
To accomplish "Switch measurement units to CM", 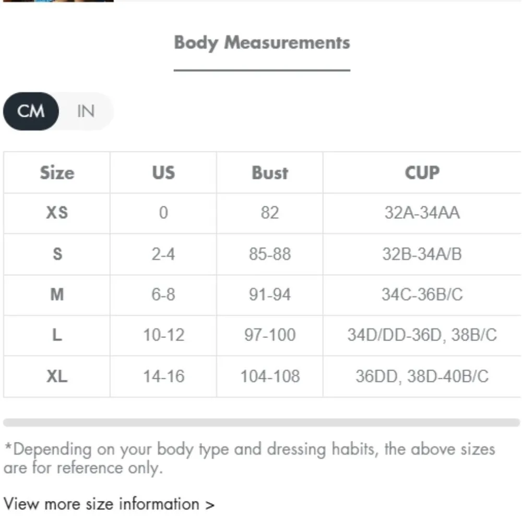I will click(x=31, y=111).
